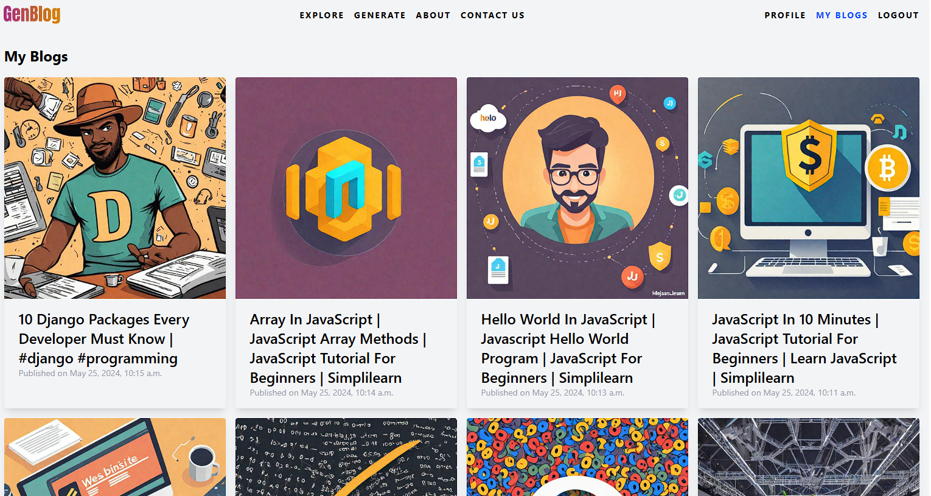Viewport: 931px width, 496px height.
Task: Open the Array In JavaScript blog thumbnail
Action: click(x=346, y=188)
